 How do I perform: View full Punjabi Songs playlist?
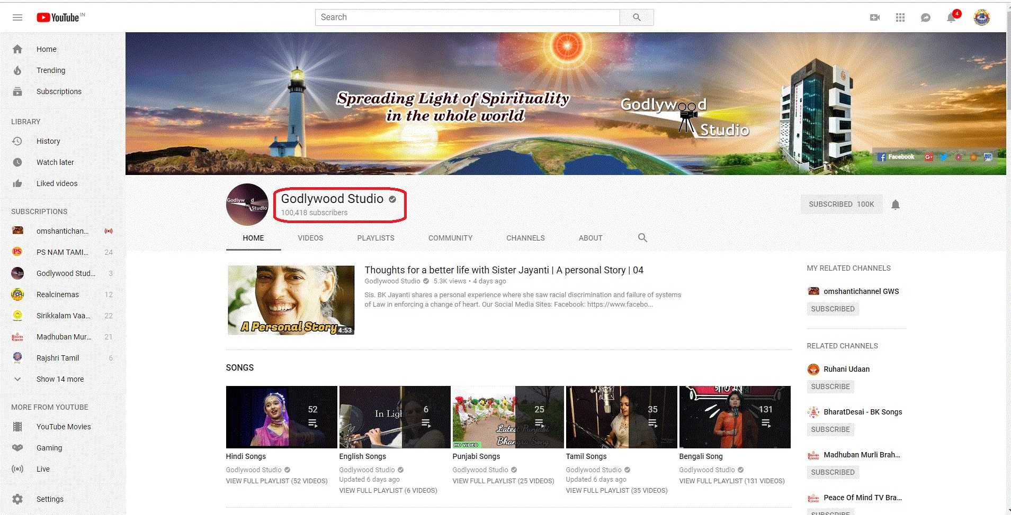[x=503, y=481]
